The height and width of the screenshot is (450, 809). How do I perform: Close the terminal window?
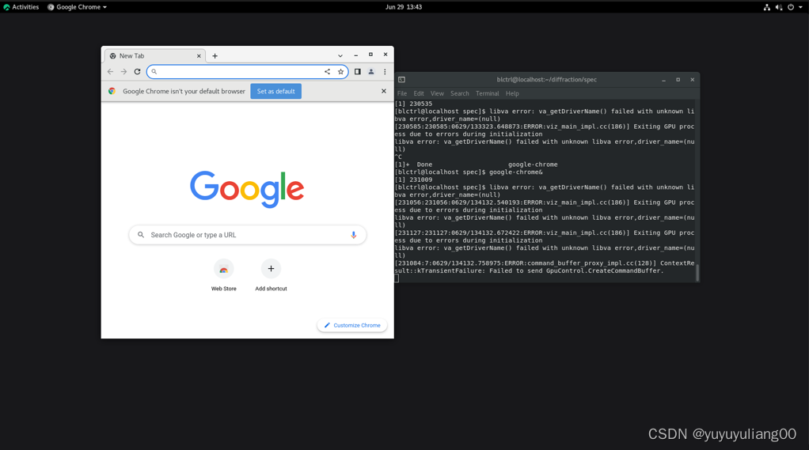point(693,80)
